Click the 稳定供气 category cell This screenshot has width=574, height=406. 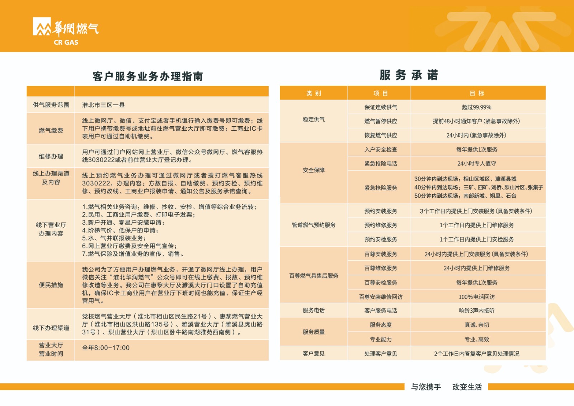314,120
